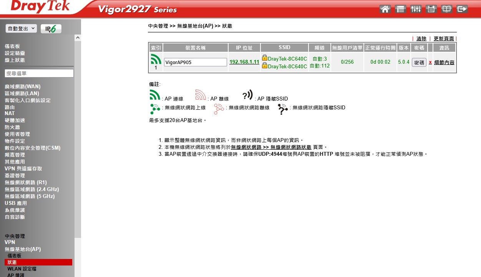481x277 pixels.
Task: Select WLAN 設定檔 under 無線基地台(AP)
Action: pos(22,269)
